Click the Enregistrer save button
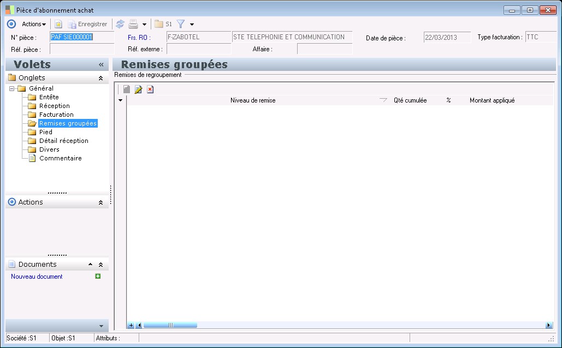 click(88, 24)
